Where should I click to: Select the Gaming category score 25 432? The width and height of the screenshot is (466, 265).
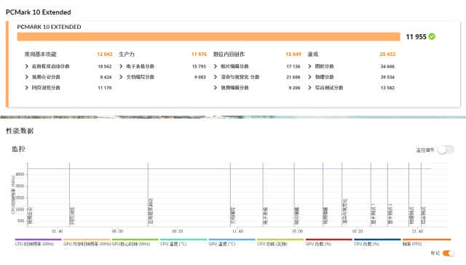(387, 54)
